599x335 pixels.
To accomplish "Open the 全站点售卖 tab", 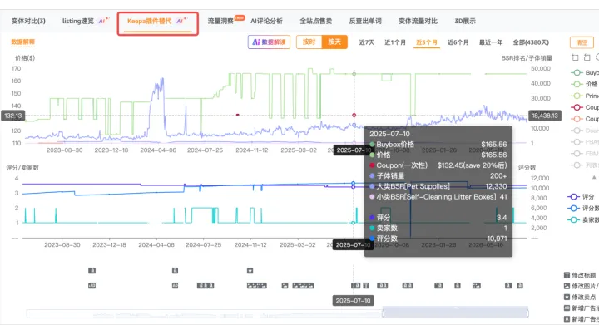I will point(316,21).
